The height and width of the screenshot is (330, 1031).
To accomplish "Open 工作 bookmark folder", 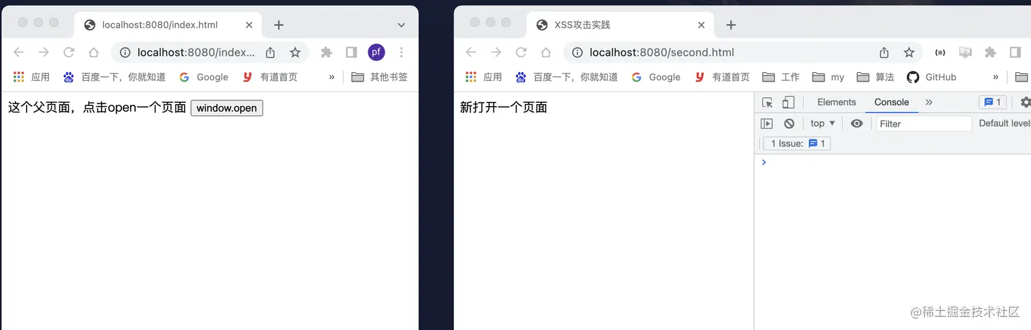I will coord(781,77).
